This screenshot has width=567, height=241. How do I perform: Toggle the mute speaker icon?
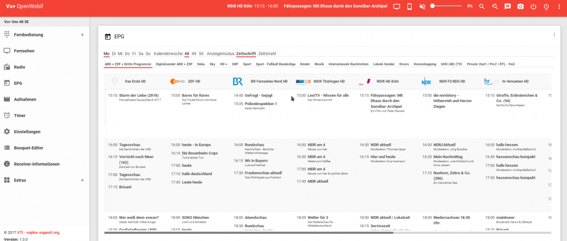click(422, 6)
